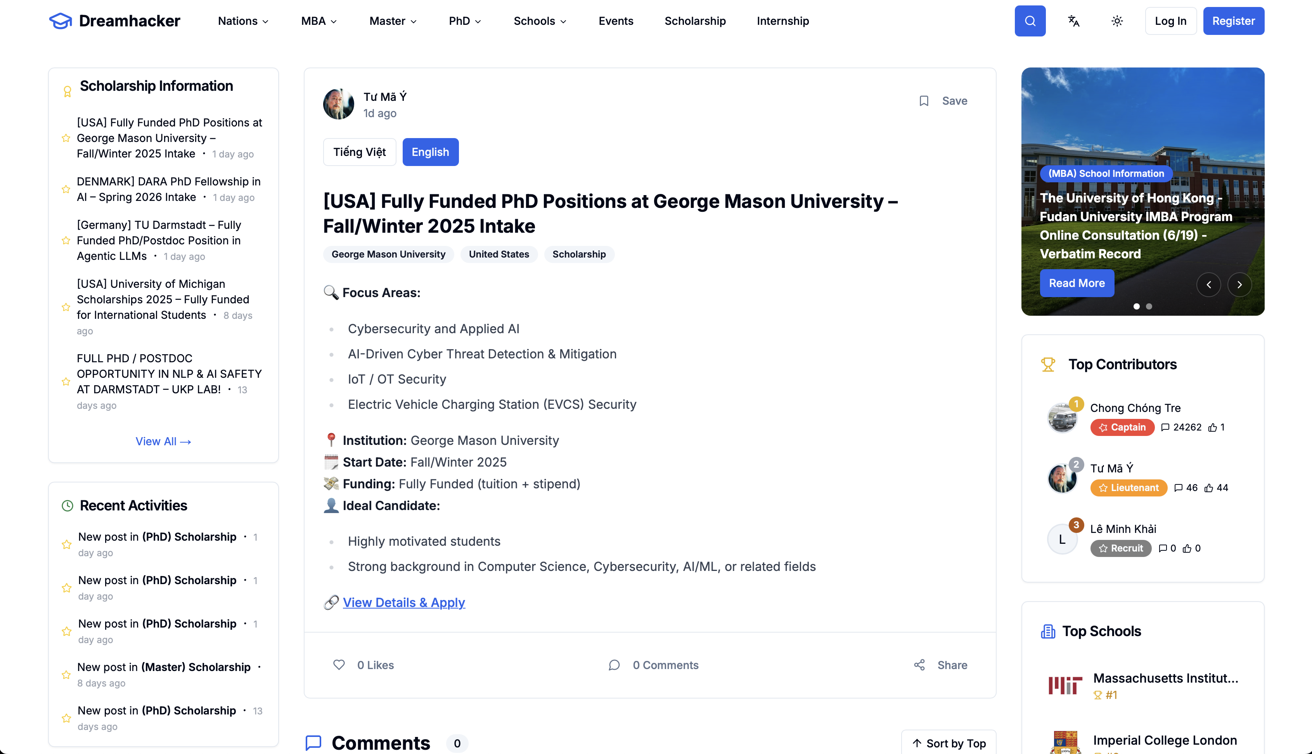The image size is (1312, 754).
Task: Open the language translate icon
Action: click(x=1073, y=21)
